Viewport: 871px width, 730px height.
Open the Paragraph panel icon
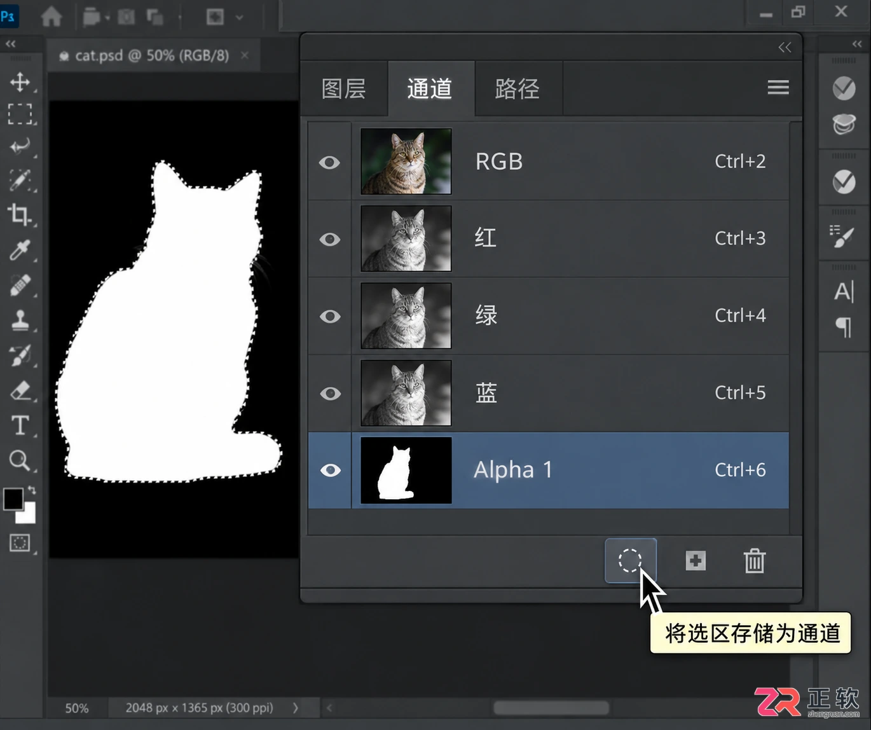844,327
